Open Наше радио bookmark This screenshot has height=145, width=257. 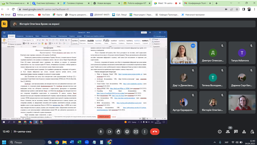pos(141,15)
